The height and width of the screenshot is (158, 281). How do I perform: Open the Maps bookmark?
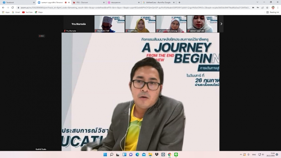pos(39,12)
